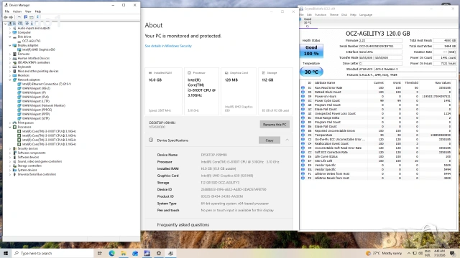Click the Good 100 % health status box
Screen dimensions: 460x258
tap(311, 51)
